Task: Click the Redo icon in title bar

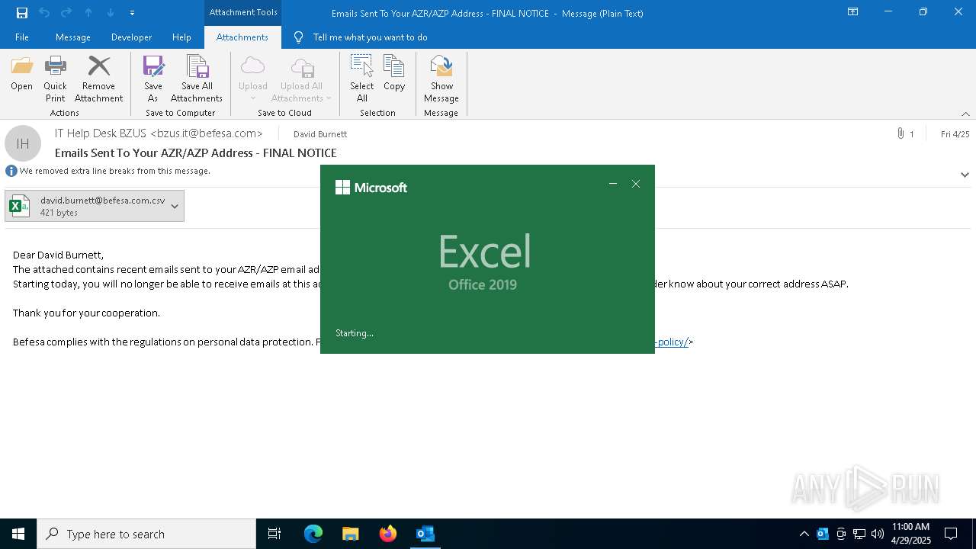Action: click(66, 13)
